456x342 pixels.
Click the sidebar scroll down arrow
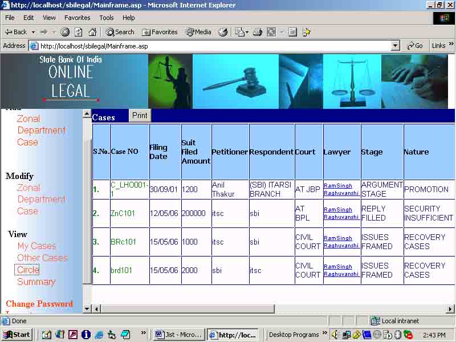click(x=87, y=309)
